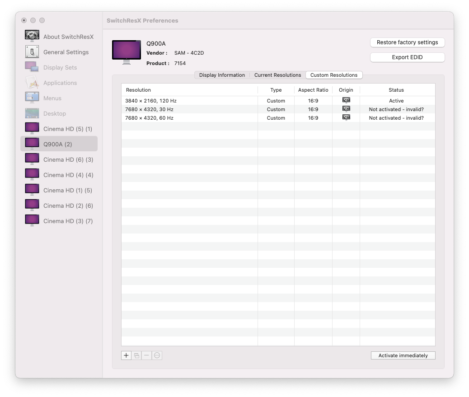Click the Cinema HD (3) (7) monitor icon
This screenshot has height=397, width=469.
32,220
